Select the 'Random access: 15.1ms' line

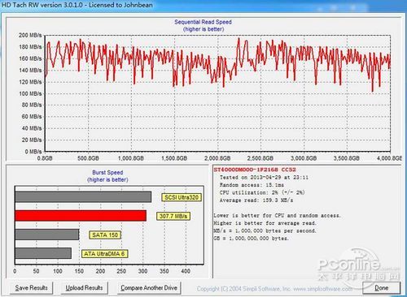click(252, 185)
